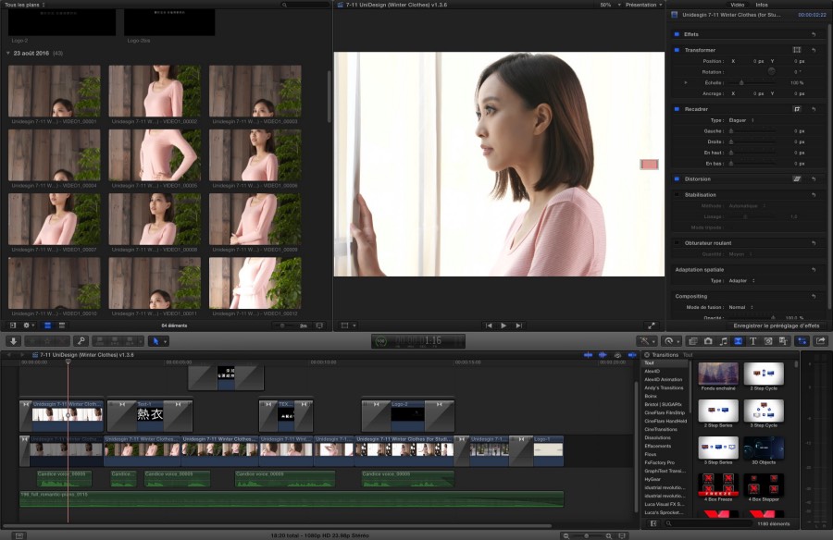Viewport: 833px width, 540px height.
Task: Disable the Recadrer blue checkbox
Action: pyautogui.click(x=677, y=109)
